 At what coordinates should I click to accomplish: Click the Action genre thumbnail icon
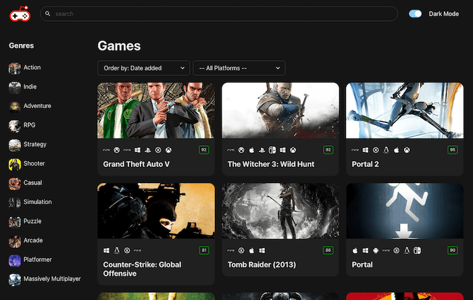coord(14,68)
